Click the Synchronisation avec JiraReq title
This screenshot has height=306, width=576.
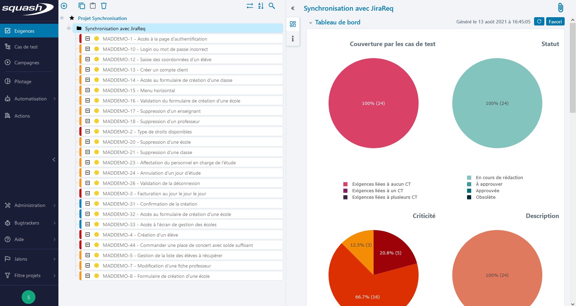tap(348, 8)
